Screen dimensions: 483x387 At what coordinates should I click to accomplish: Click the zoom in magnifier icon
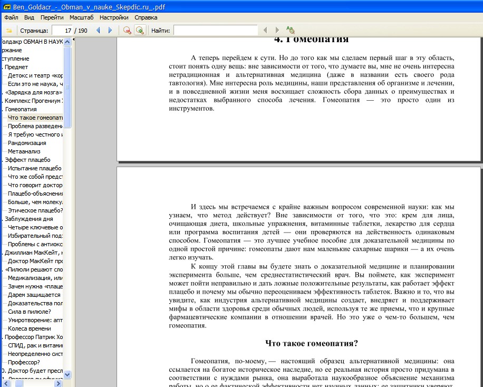click(139, 31)
